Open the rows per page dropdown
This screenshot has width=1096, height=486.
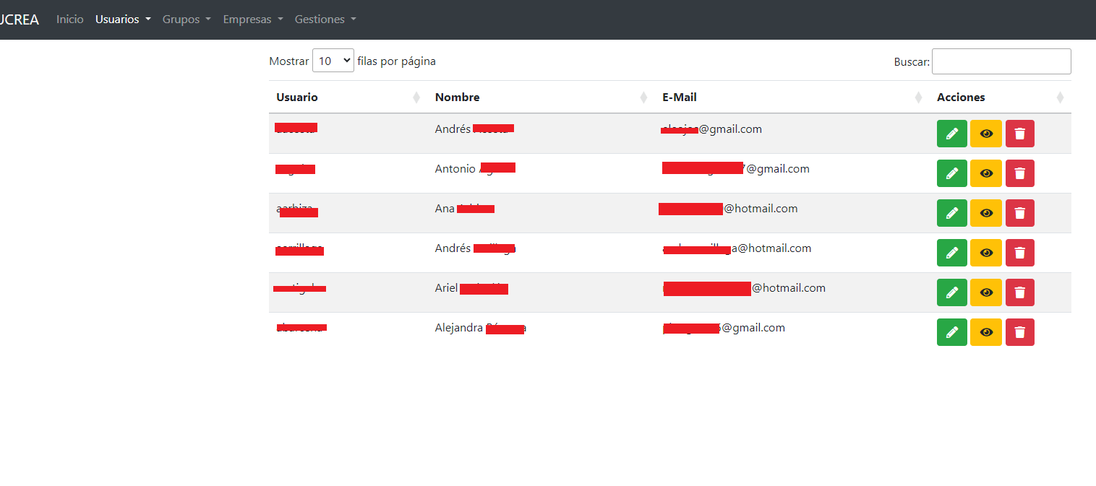coord(333,61)
